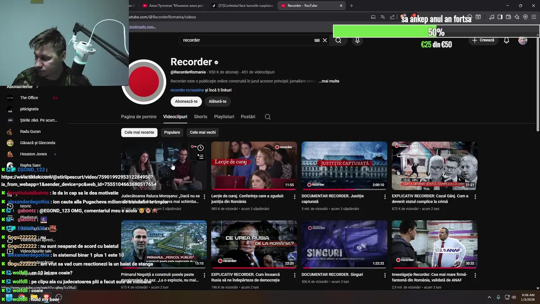Click the Recorder channel avatar image
This screenshot has height=304, width=540.
pyautogui.click(x=144, y=81)
